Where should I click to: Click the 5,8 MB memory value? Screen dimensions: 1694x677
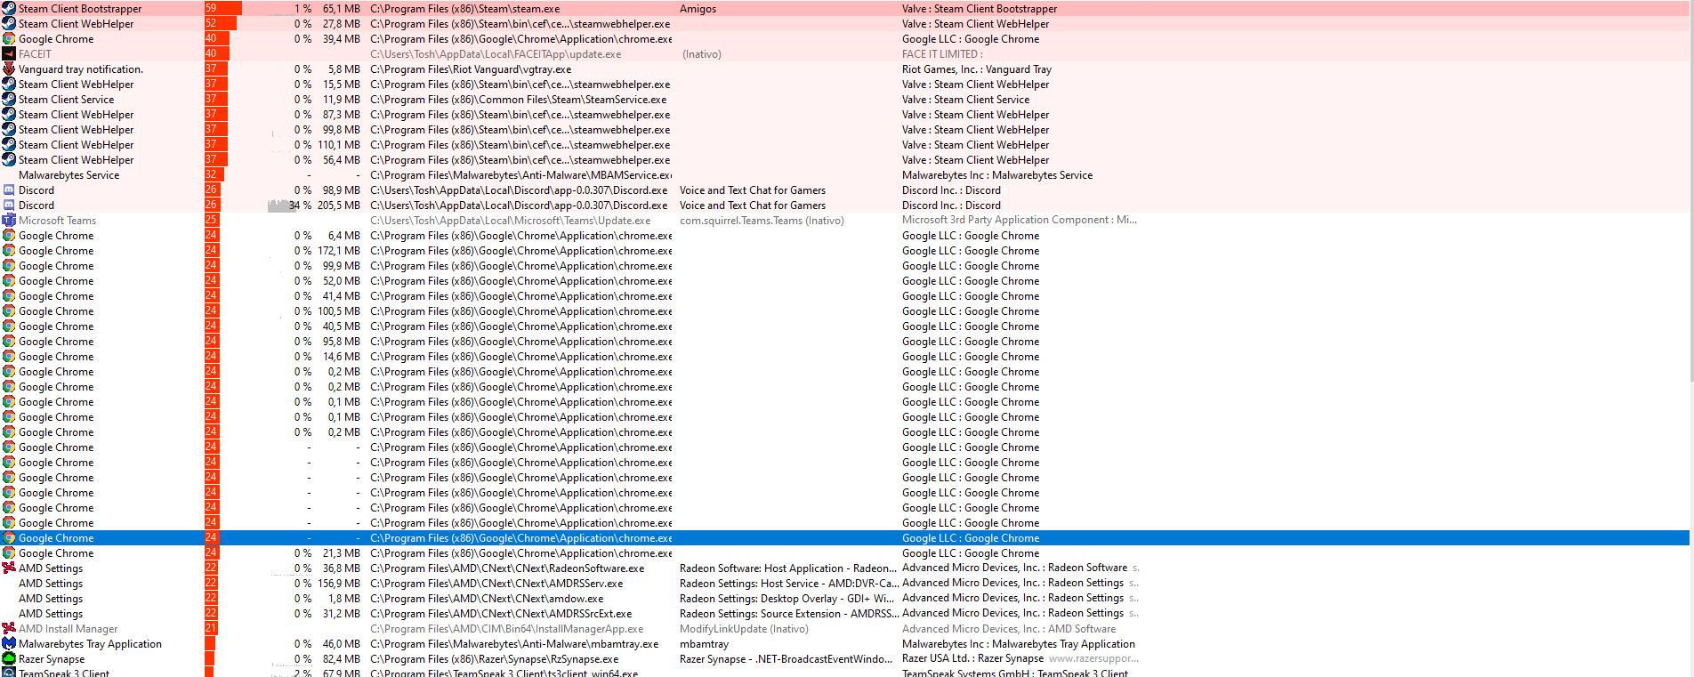tap(344, 69)
